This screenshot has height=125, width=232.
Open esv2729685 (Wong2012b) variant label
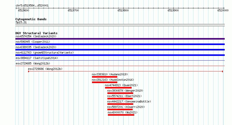pyautogui.click(x=33, y=63)
